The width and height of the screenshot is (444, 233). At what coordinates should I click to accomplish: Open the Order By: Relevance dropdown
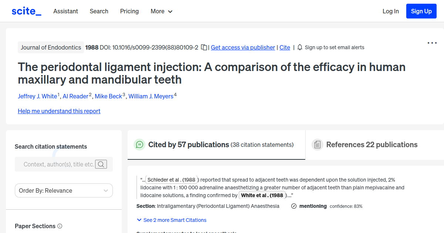(x=64, y=190)
